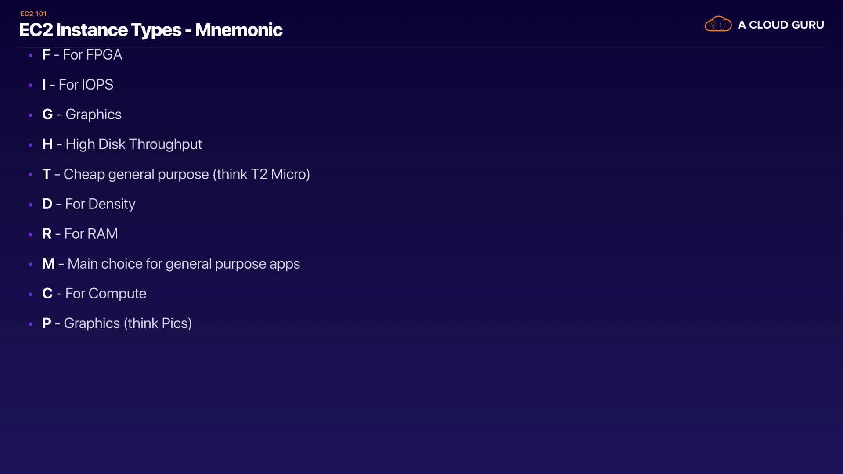Click the "I - For IOPS" bullet text
843x474 pixels.
click(x=78, y=85)
